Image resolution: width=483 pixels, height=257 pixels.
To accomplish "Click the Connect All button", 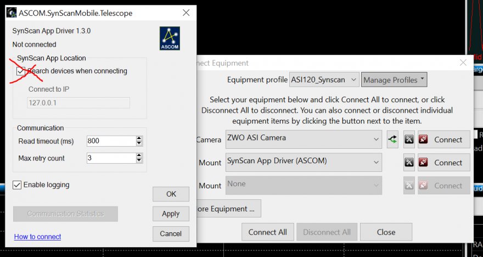I will pos(268,232).
